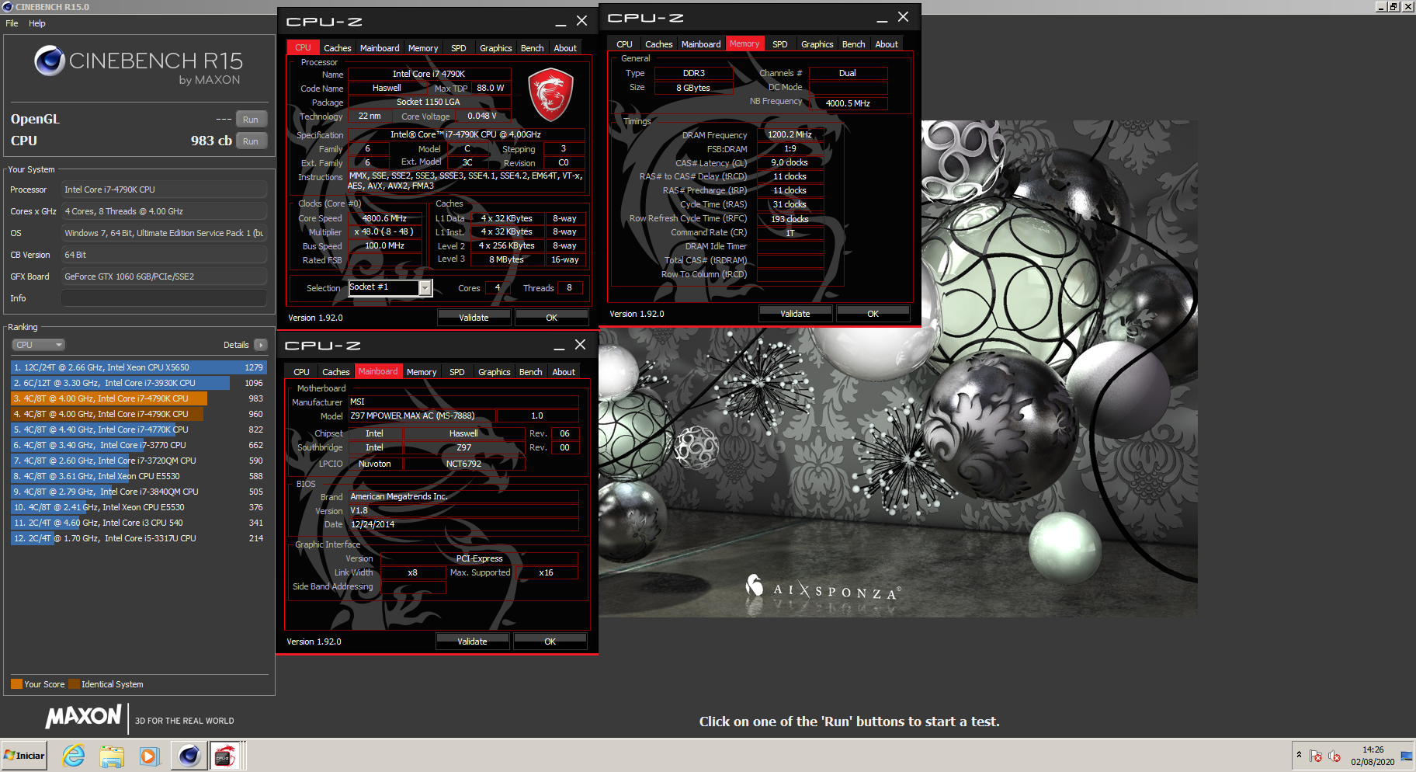The width and height of the screenshot is (1416, 772).
Task: Open Bench tab in Memory CPU-Z window
Action: pos(853,44)
